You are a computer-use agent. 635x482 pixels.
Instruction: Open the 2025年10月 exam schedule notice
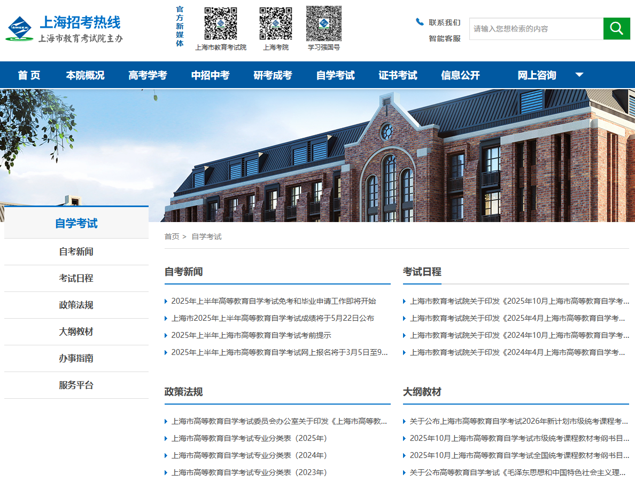click(520, 301)
